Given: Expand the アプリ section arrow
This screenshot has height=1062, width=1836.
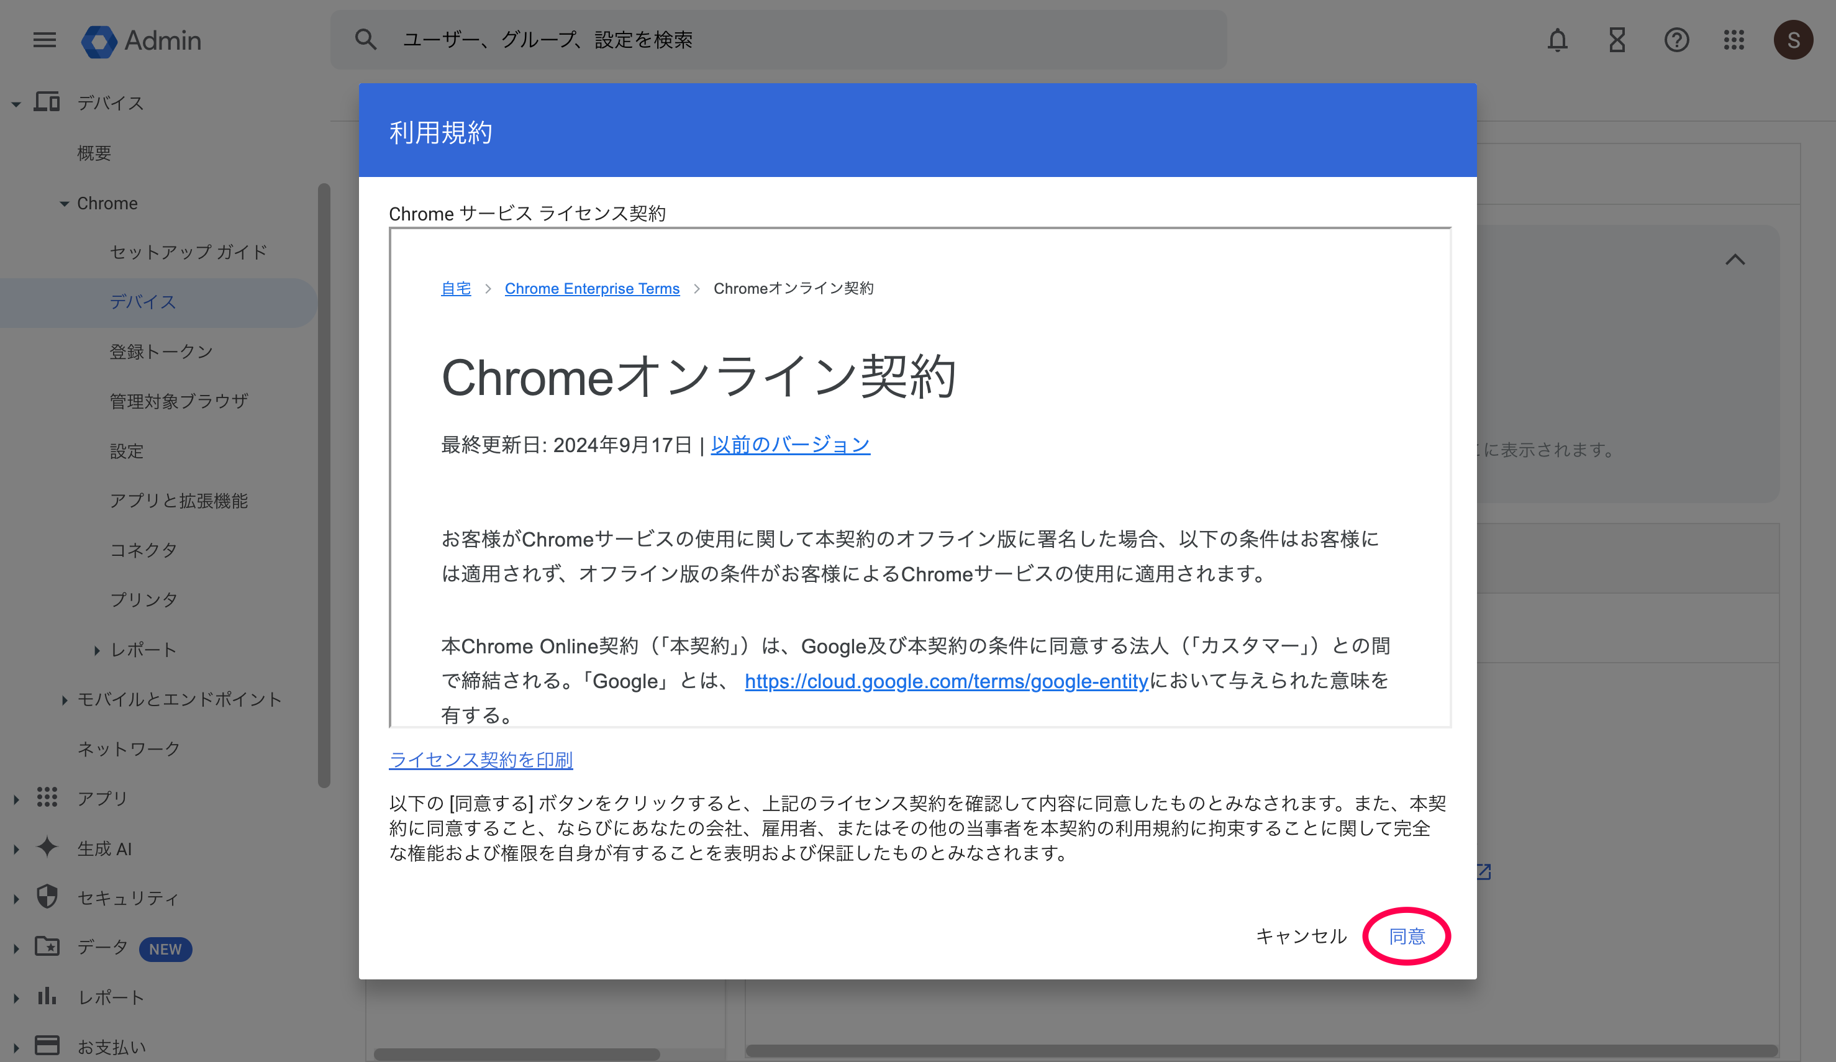Looking at the screenshot, I should click(x=16, y=799).
